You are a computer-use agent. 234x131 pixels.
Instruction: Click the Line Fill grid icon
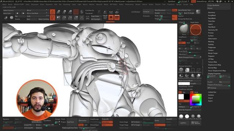point(105,17)
